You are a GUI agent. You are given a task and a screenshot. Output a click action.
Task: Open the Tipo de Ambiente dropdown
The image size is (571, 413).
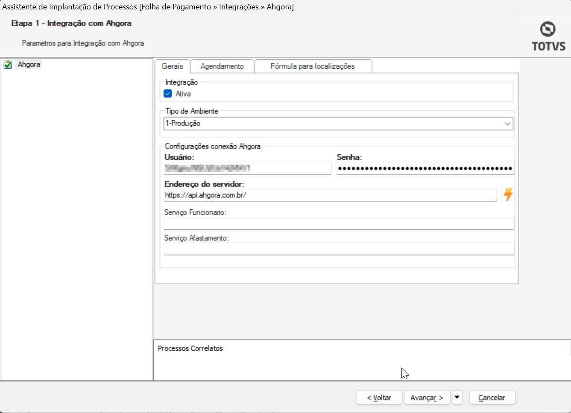[338, 123]
